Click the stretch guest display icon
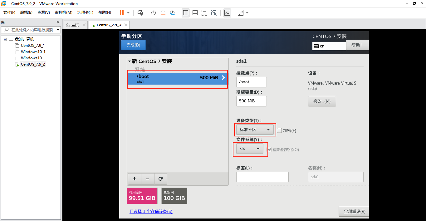Viewport: 426px width, 221px height. [241, 13]
